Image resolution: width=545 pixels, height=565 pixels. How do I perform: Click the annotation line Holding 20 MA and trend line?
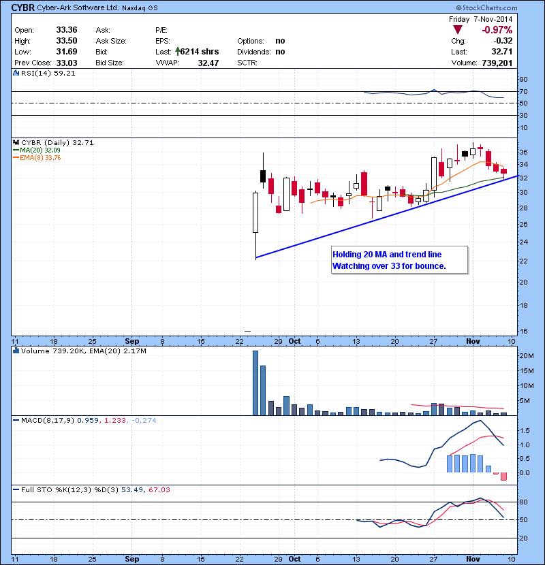pyautogui.click(x=387, y=255)
